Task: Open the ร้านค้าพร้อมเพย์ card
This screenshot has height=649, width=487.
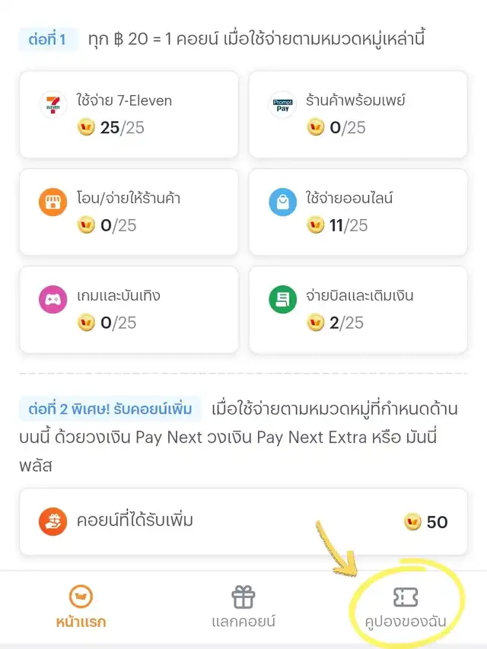Action: [x=358, y=115]
